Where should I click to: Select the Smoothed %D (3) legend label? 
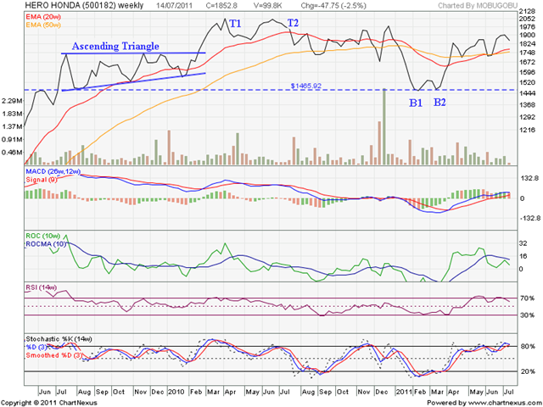54,355
